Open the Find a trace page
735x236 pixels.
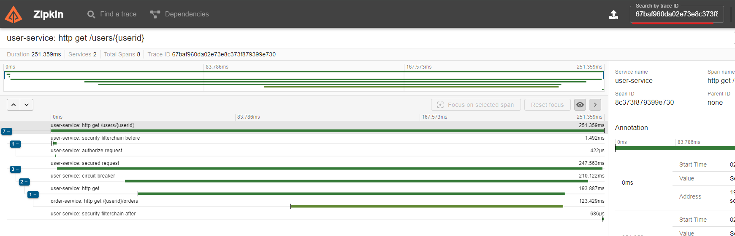point(112,14)
